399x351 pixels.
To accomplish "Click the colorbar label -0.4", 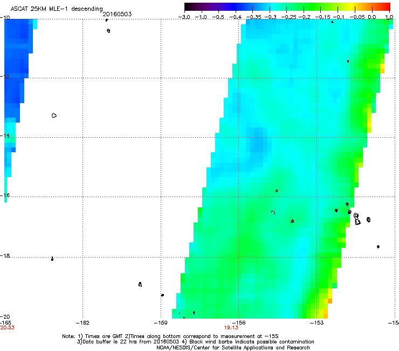I will [x=236, y=17].
